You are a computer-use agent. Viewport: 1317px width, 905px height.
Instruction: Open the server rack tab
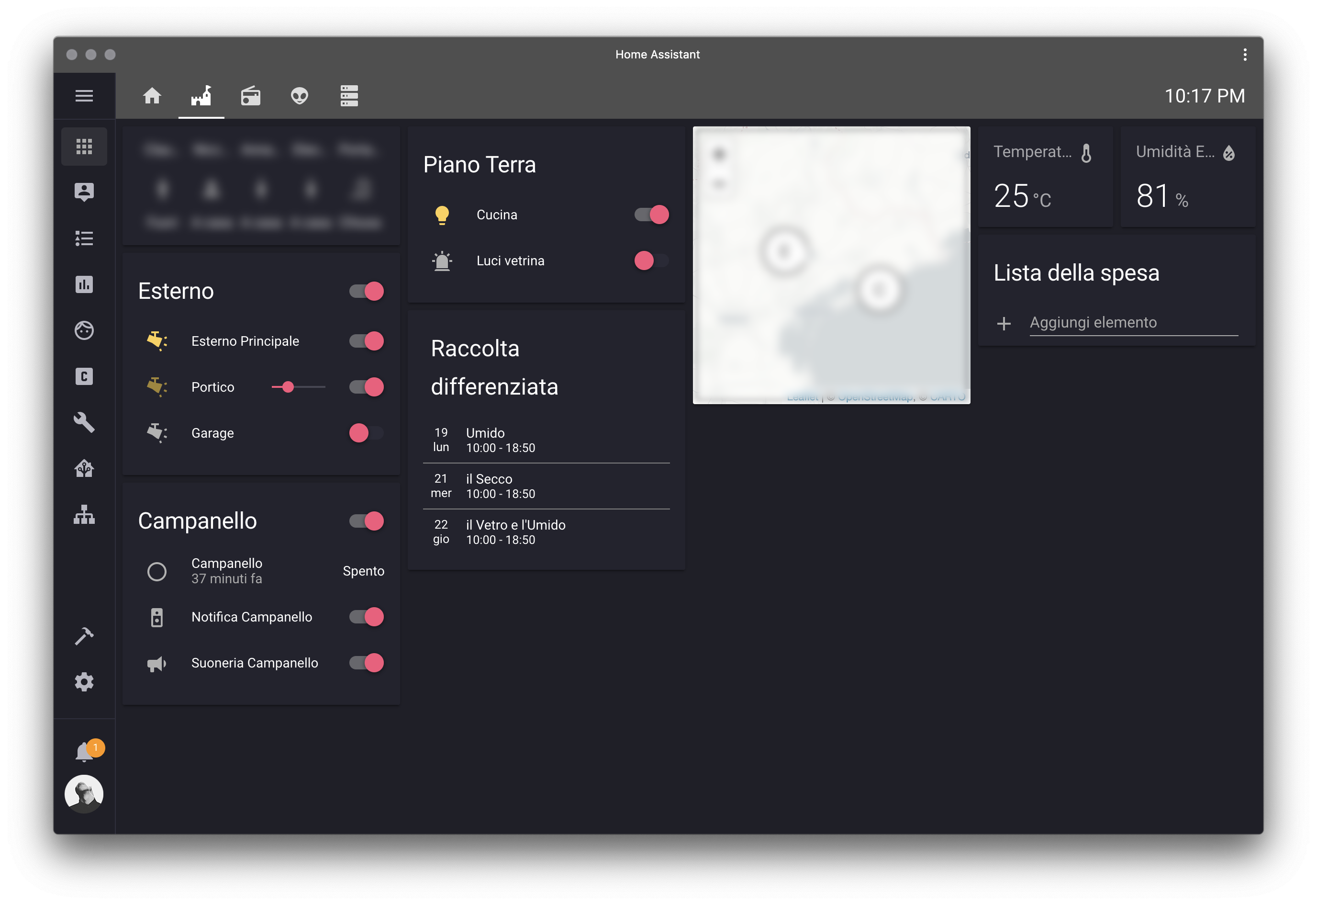[349, 96]
